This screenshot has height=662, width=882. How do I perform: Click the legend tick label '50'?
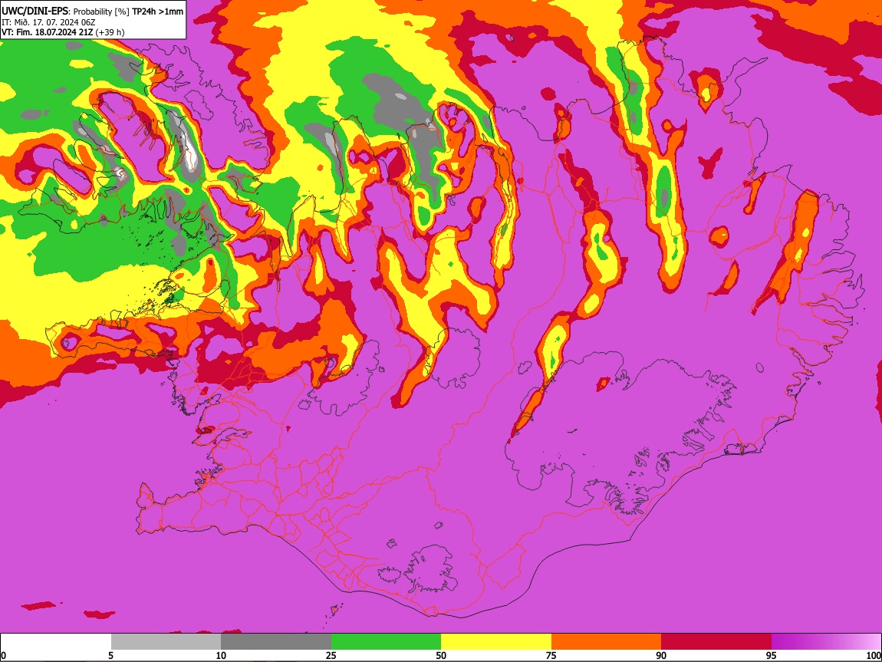[441, 656]
